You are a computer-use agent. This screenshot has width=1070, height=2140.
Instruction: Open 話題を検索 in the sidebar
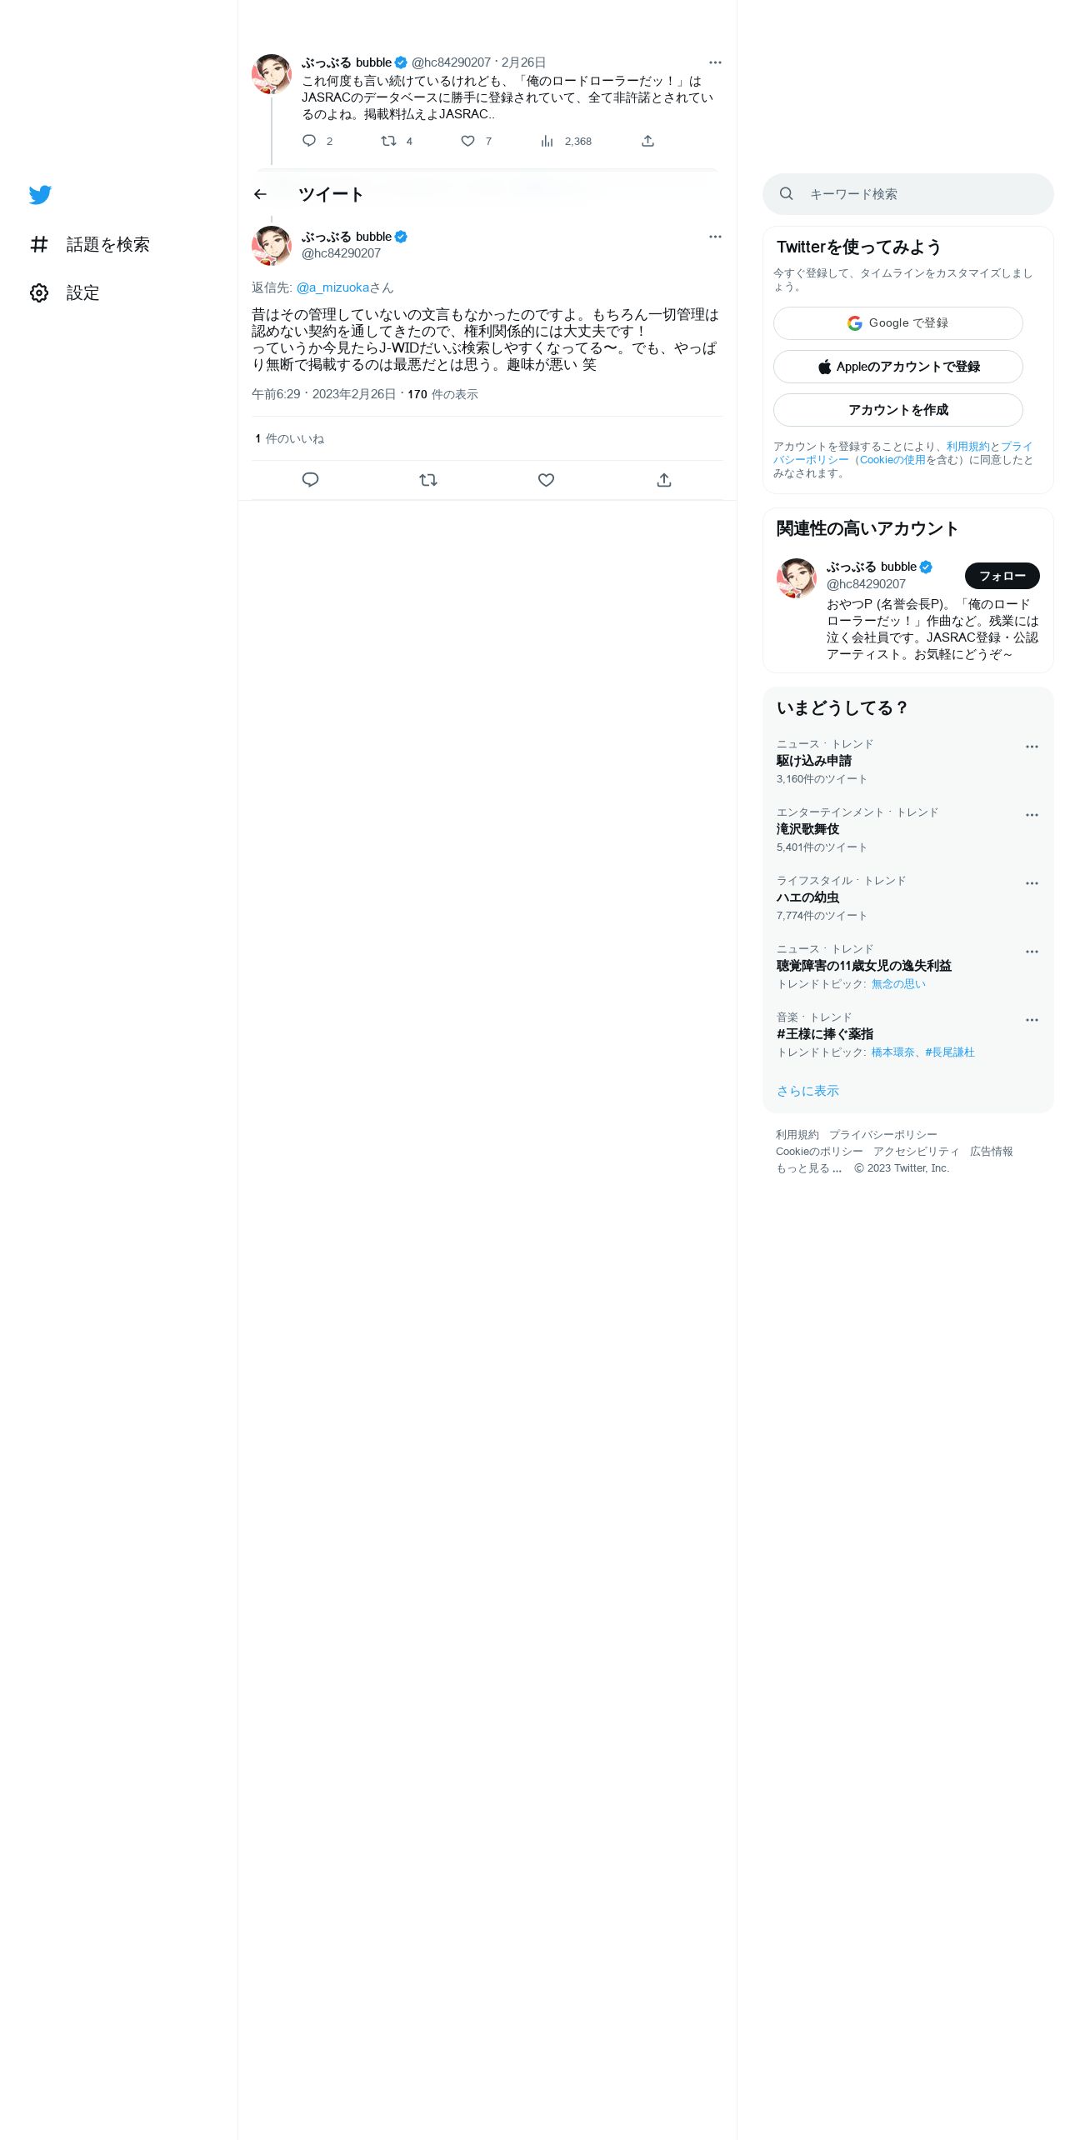90,244
